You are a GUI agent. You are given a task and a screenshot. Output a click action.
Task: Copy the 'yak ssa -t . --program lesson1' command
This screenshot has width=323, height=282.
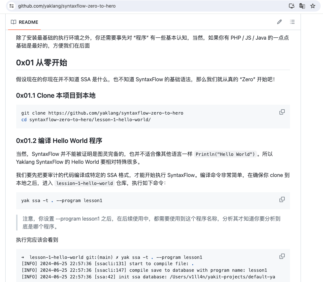282,199
